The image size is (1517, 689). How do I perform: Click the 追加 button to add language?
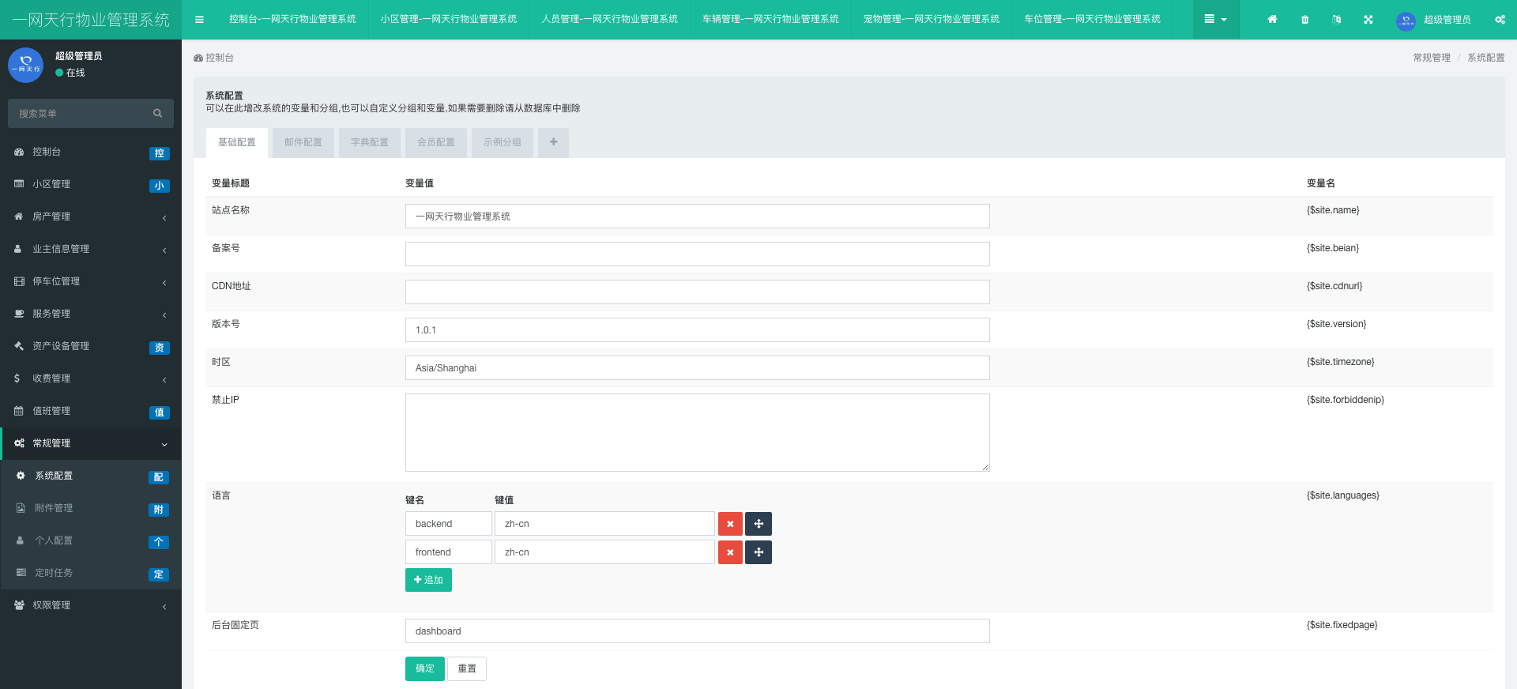[428, 580]
